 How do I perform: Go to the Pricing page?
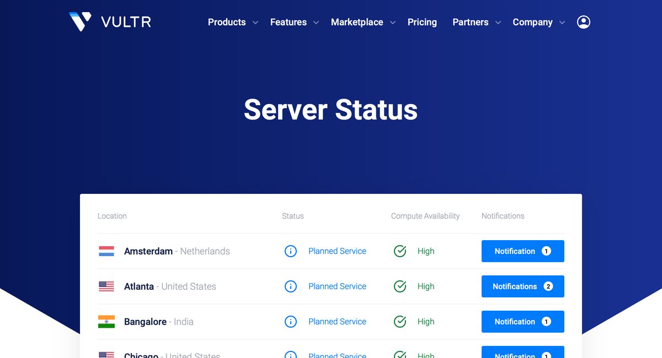coord(422,22)
